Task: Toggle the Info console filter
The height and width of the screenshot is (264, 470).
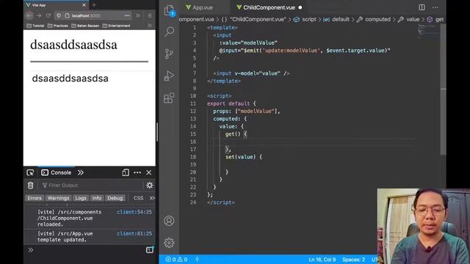Action: click(x=97, y=198)
